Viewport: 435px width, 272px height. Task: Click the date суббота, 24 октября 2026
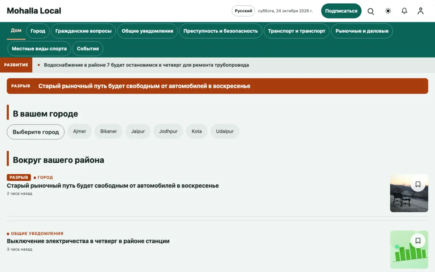285,11
